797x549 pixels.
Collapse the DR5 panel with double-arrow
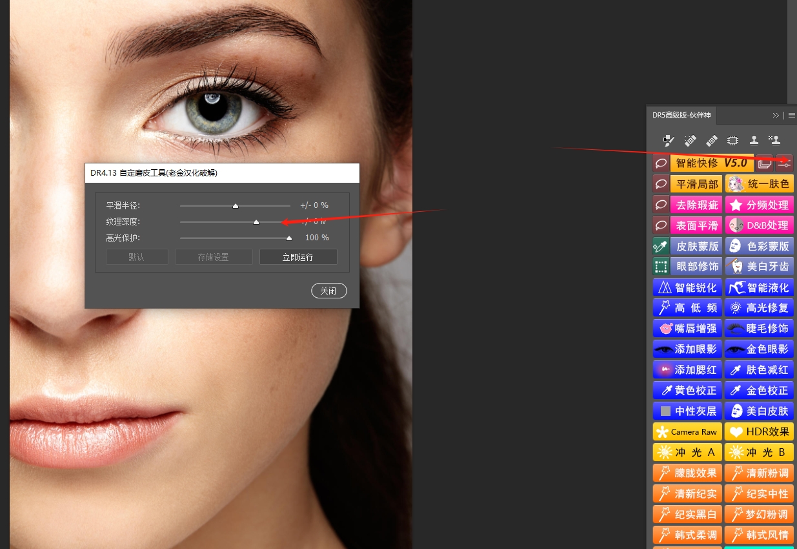[x=776, y=115]
